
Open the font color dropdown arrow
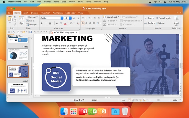click(x=68, y=23)
